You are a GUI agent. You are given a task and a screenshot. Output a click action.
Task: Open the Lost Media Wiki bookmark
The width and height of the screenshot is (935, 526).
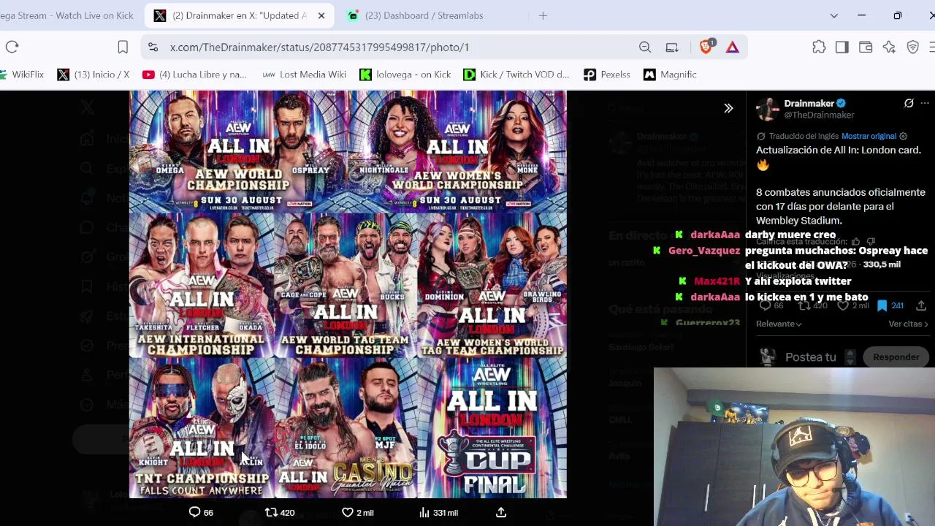point(304,75)
